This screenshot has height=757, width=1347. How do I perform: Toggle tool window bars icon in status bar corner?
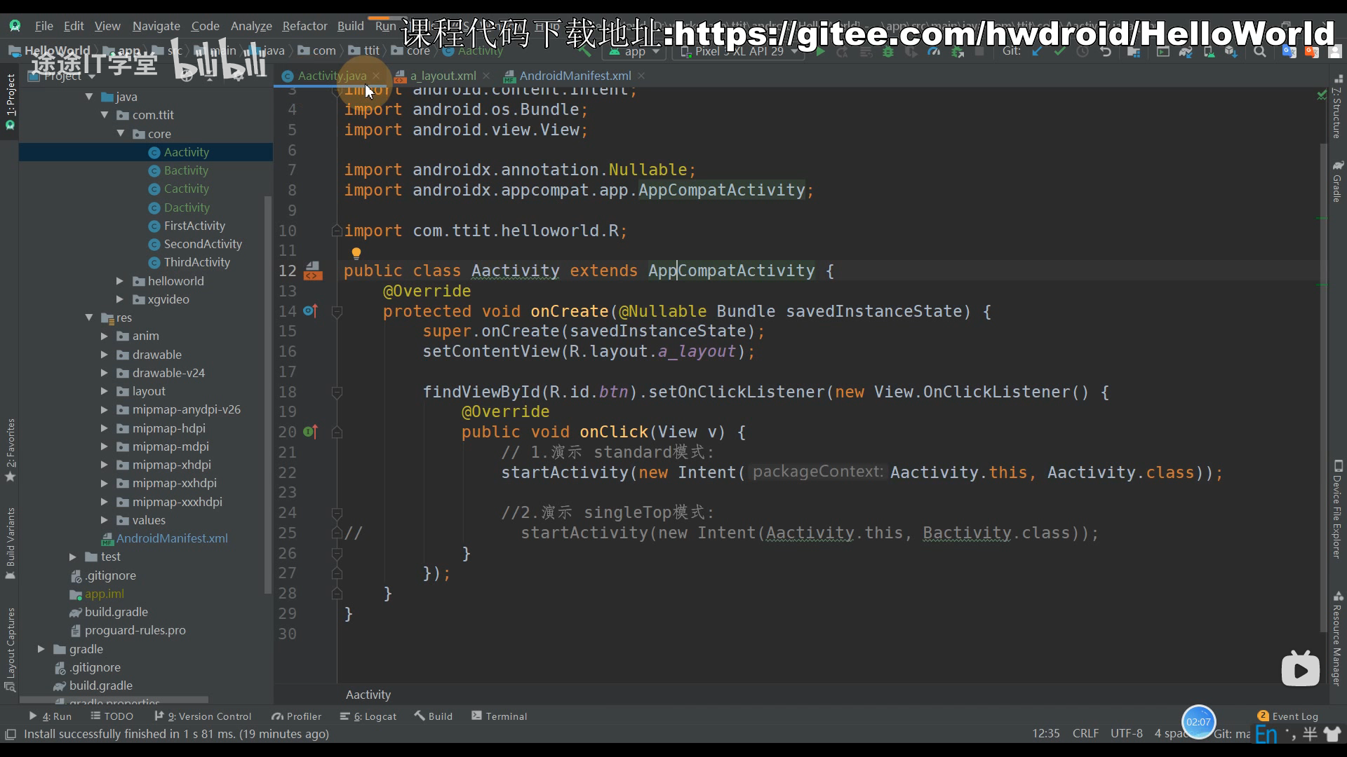click(11, 735)
